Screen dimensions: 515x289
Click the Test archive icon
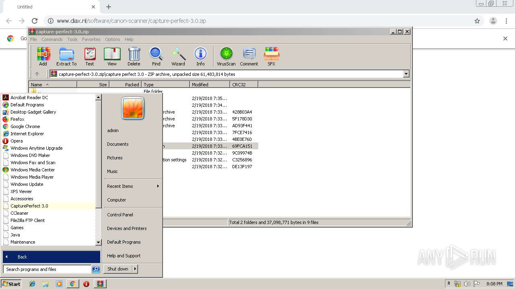coord(90,56)
